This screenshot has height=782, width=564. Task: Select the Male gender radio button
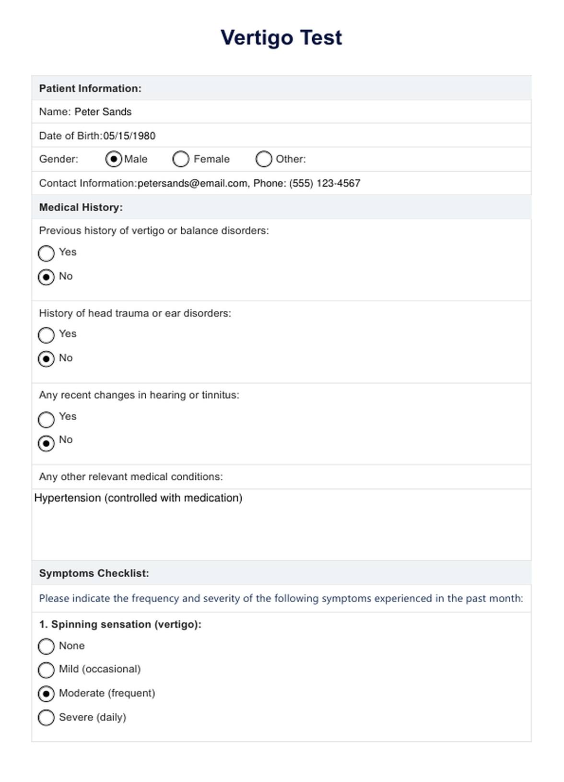(114, 159)
